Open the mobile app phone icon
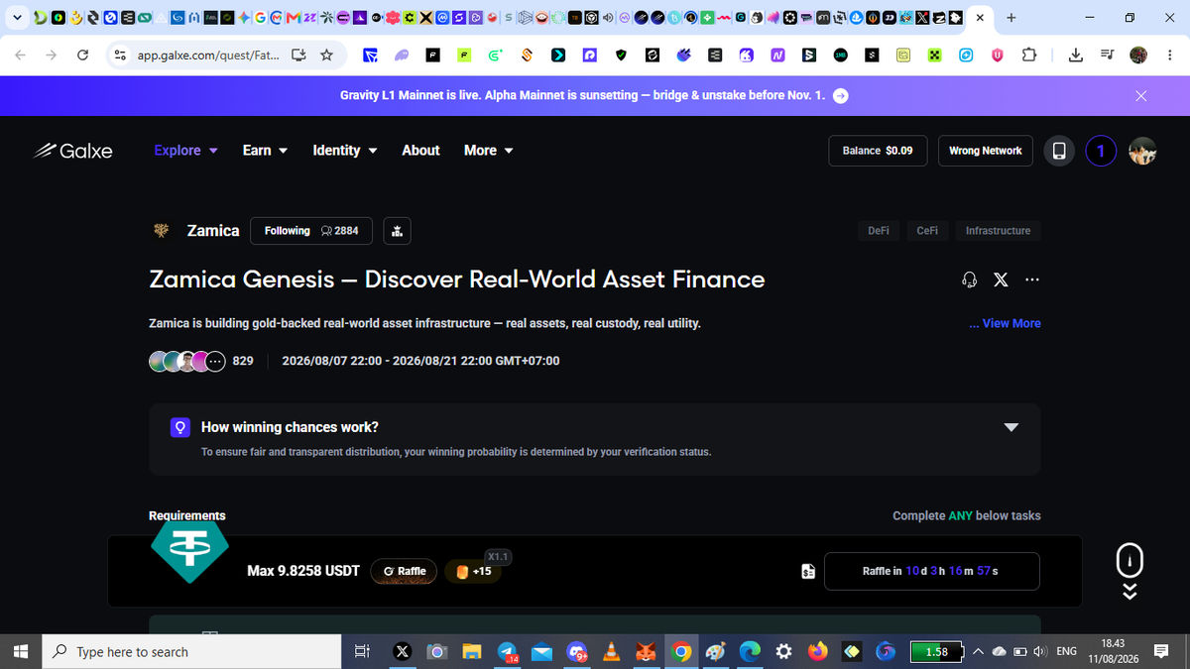The width and height of the screenshot is (1190, 669). [x=1059, y=151]
